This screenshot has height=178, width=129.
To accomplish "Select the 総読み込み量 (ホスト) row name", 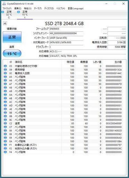I will pos(26,148).
